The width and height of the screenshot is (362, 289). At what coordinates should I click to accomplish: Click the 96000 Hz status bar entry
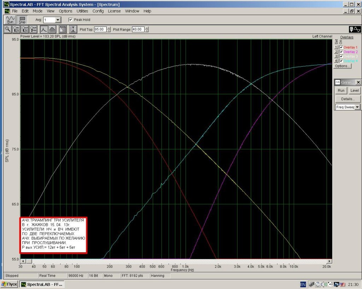tap(77, 276)
